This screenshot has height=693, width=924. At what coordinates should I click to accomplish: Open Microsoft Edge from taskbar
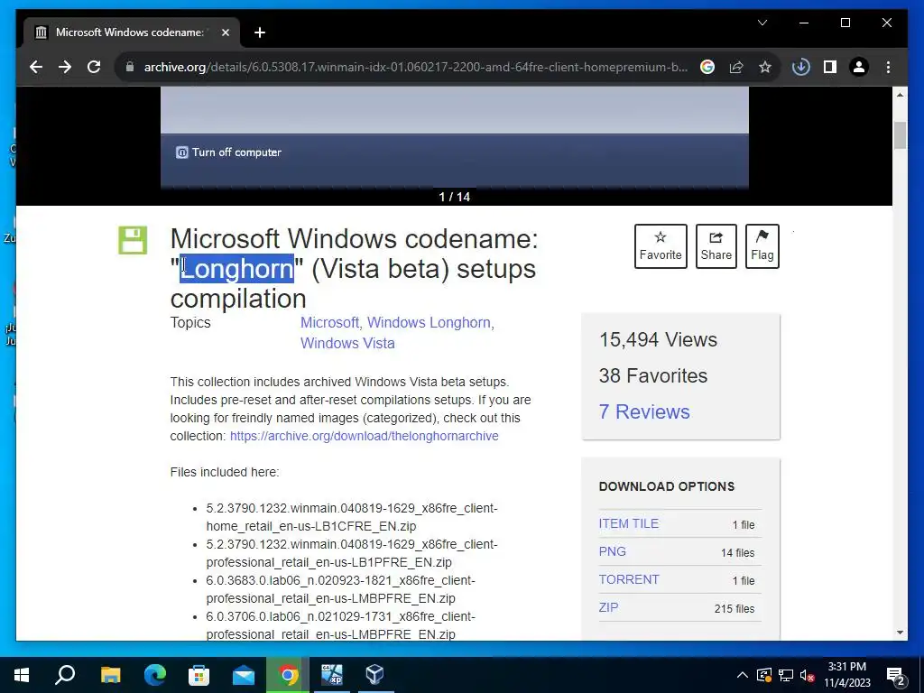[x=155, y=675]
